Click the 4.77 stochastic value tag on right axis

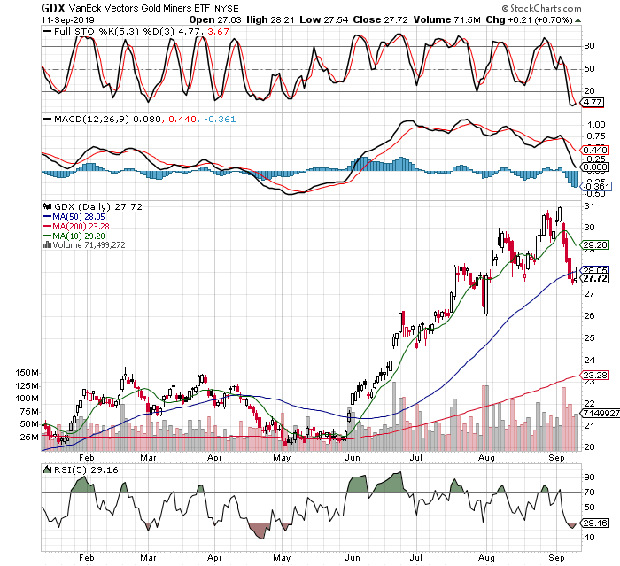[x=593, y=103]
